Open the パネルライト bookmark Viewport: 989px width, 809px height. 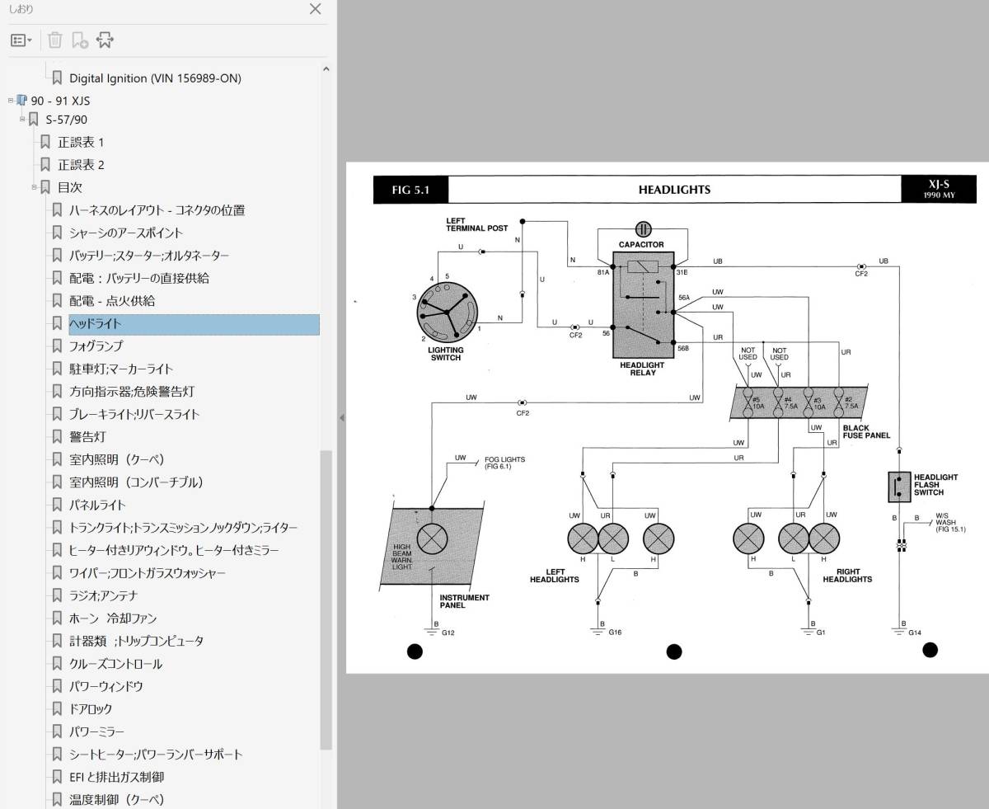97,505
